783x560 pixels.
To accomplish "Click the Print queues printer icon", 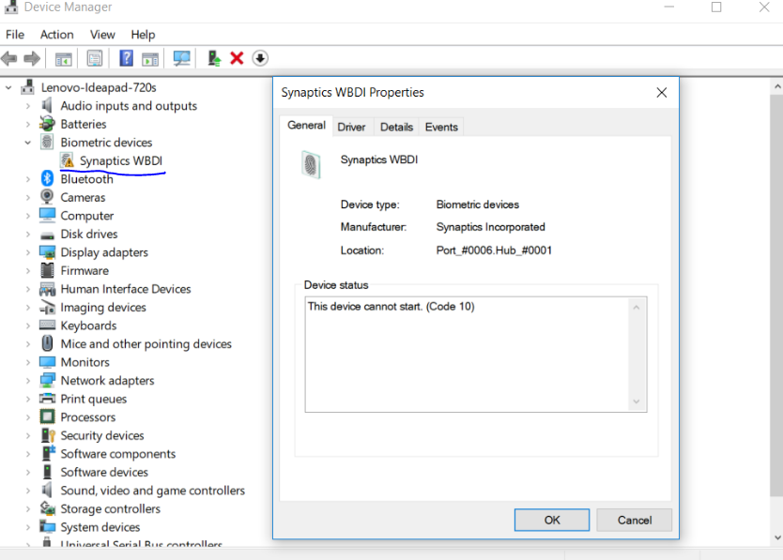I will click(48, 399).
